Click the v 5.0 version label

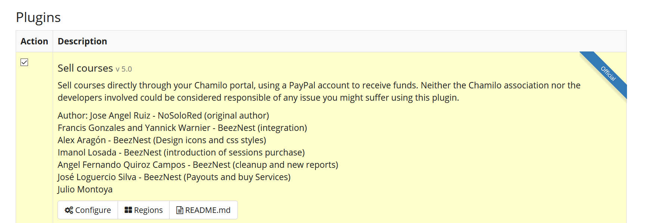coord(124,69)
